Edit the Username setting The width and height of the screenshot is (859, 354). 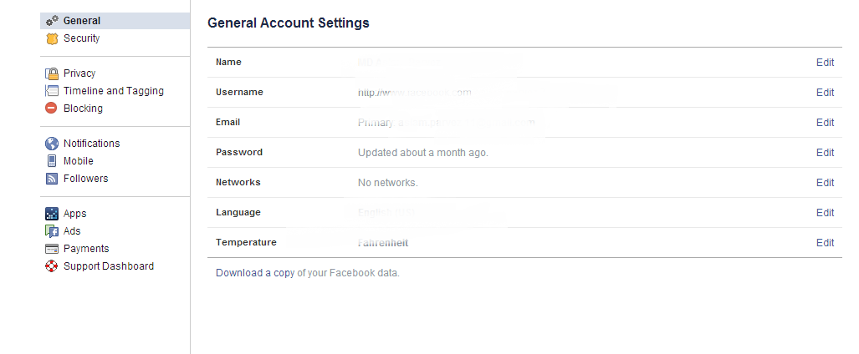pyautogui.click(x=825, y=93)
